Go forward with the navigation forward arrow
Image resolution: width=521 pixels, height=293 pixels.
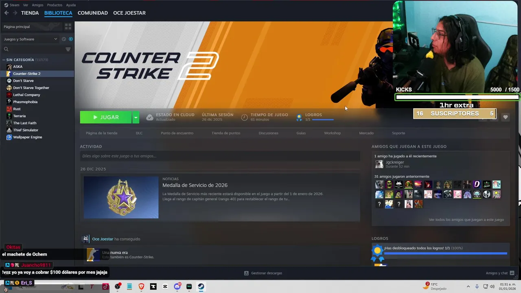click(x=15, y=13)
